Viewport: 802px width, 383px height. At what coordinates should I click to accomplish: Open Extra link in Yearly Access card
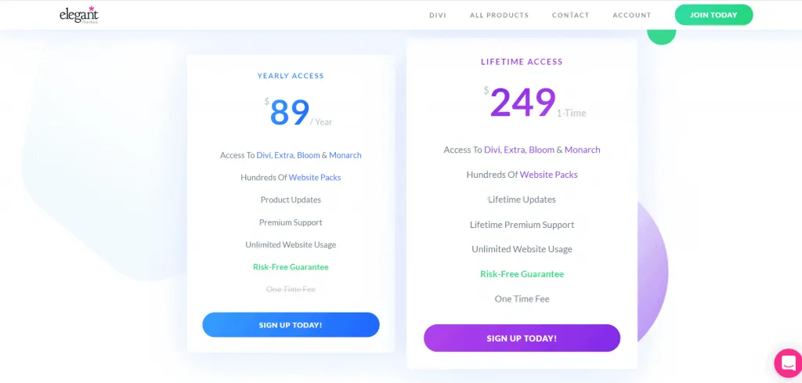[284, 155]
